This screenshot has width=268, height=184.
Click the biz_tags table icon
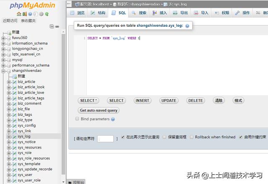15,115
